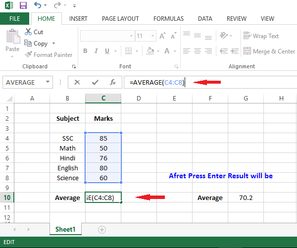The image size is (297, 248).
Task: Toggle Underline formatting
Action: pyautogui.click(x=107, y=51)
